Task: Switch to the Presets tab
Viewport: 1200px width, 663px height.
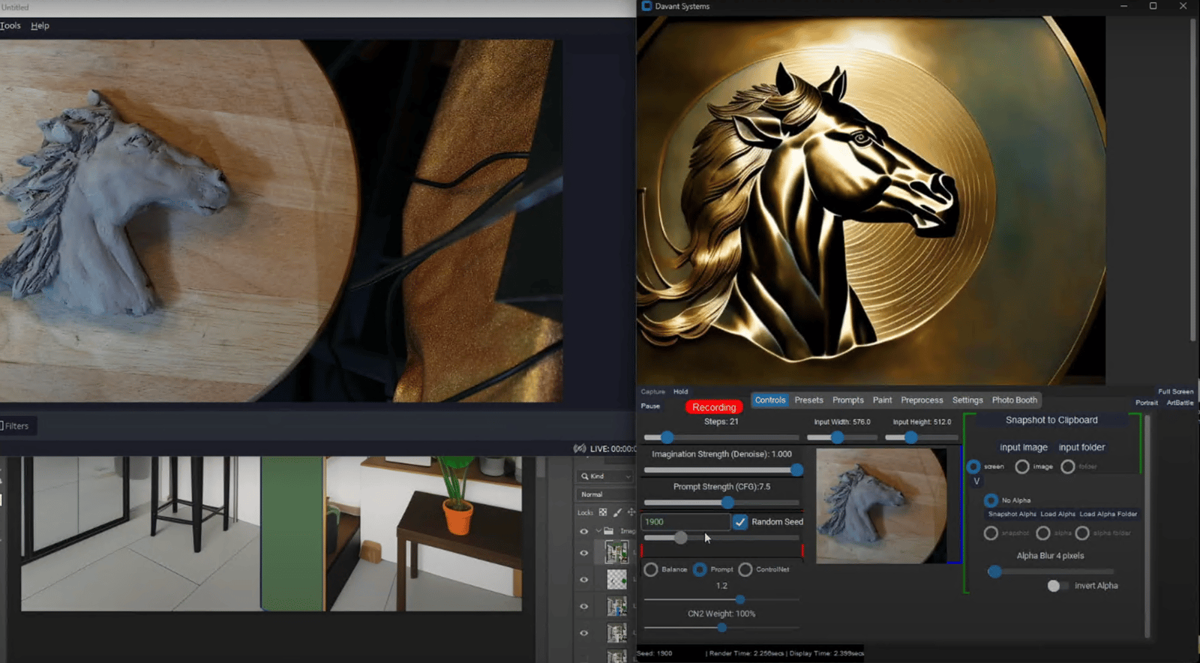Action: [x=808, y=400]
